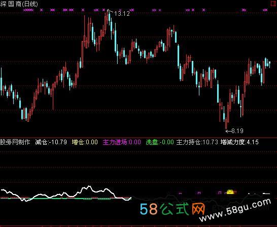The height and width of the screenshot is (227, 277).
Task: Click the red window icon at top-right corner
Action: (274, 4)
